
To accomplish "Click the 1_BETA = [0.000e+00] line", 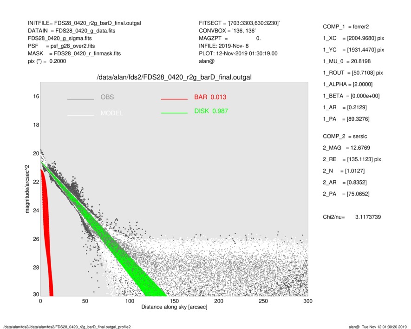I will (351, 96).
